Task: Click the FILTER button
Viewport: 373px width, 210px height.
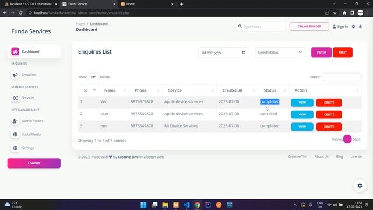Action: 321,52
